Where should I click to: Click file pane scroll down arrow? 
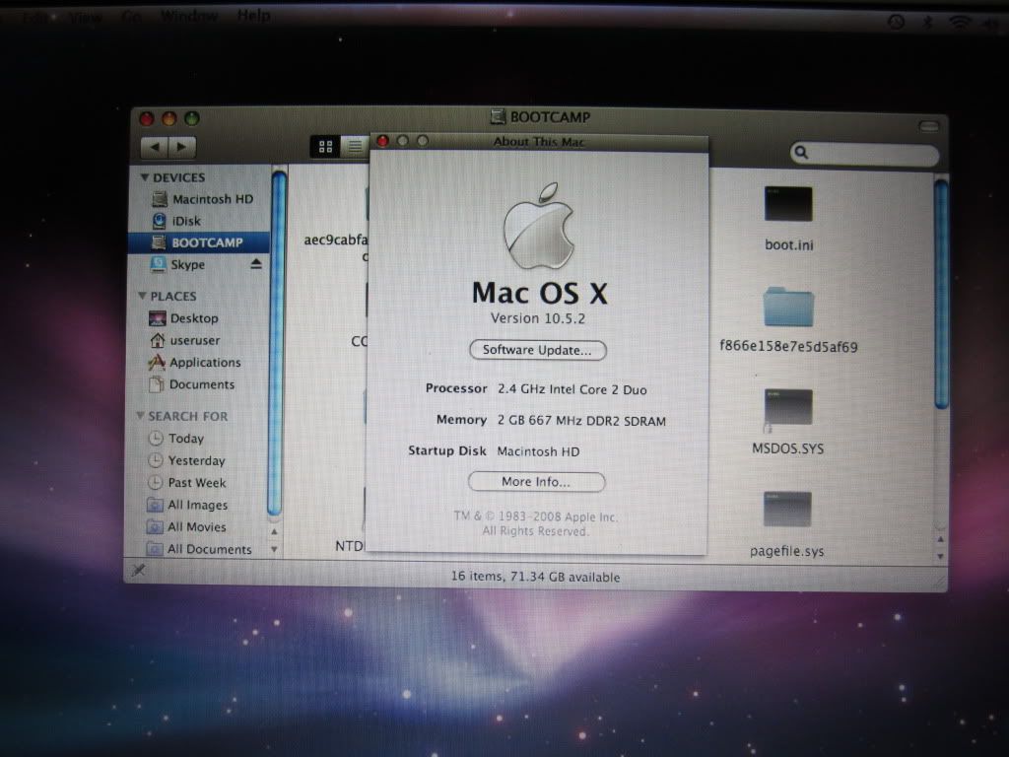(x=941, y=556)
